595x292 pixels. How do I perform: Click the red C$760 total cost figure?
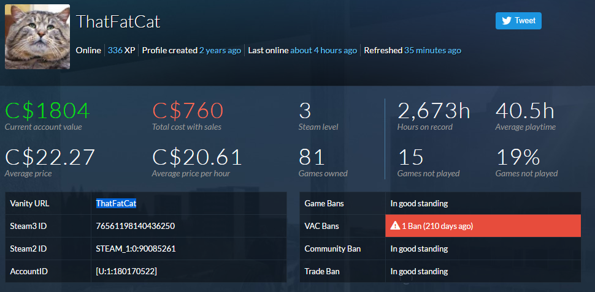[x=188, y=111]
